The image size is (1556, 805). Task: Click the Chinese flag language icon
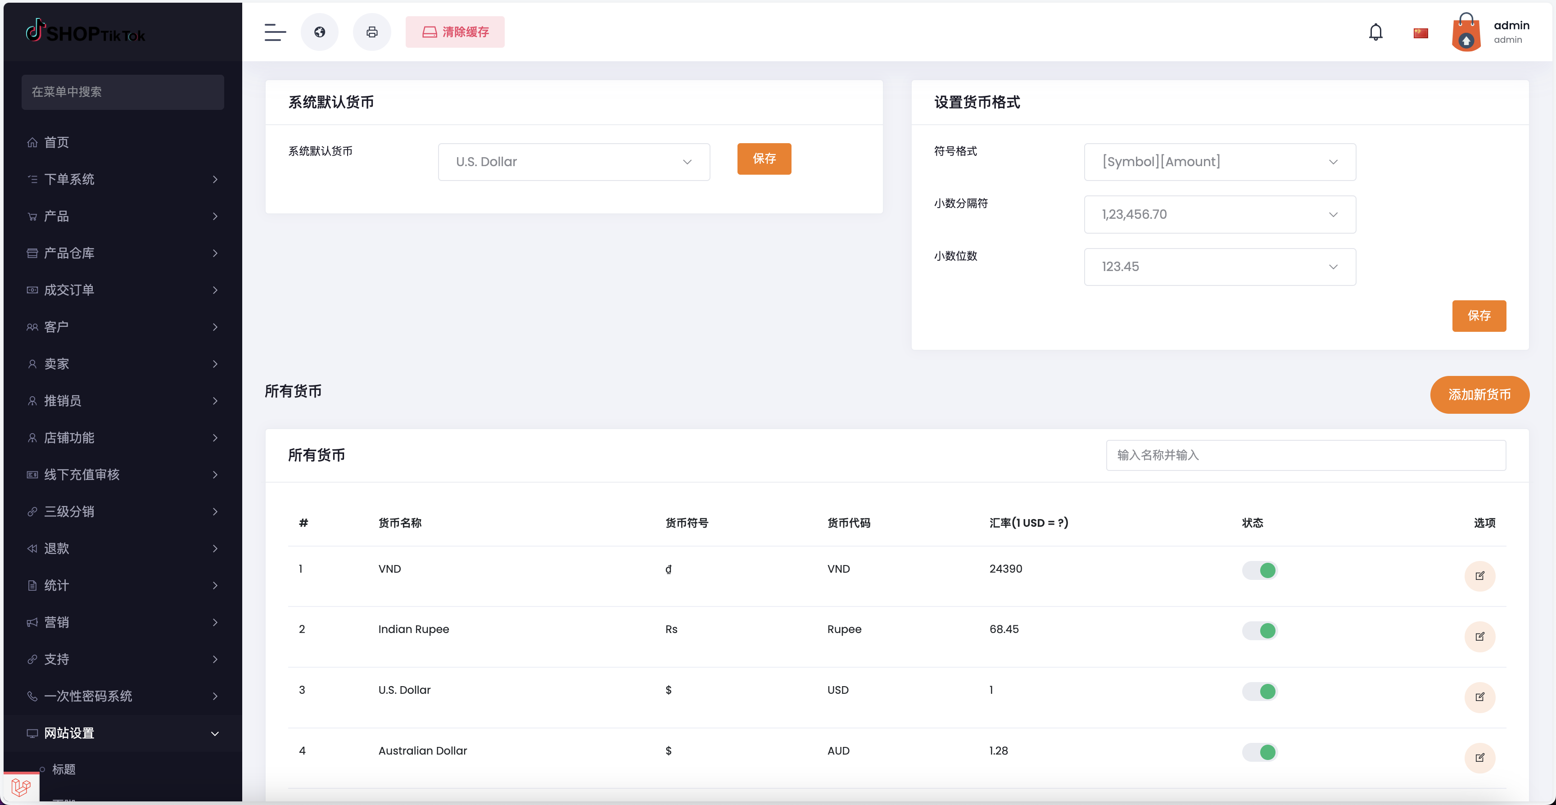tap(1420, 32)
